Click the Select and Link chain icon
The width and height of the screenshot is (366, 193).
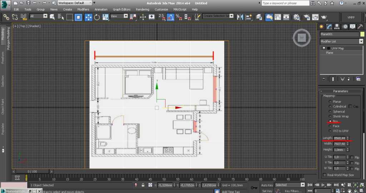(6, 17)
